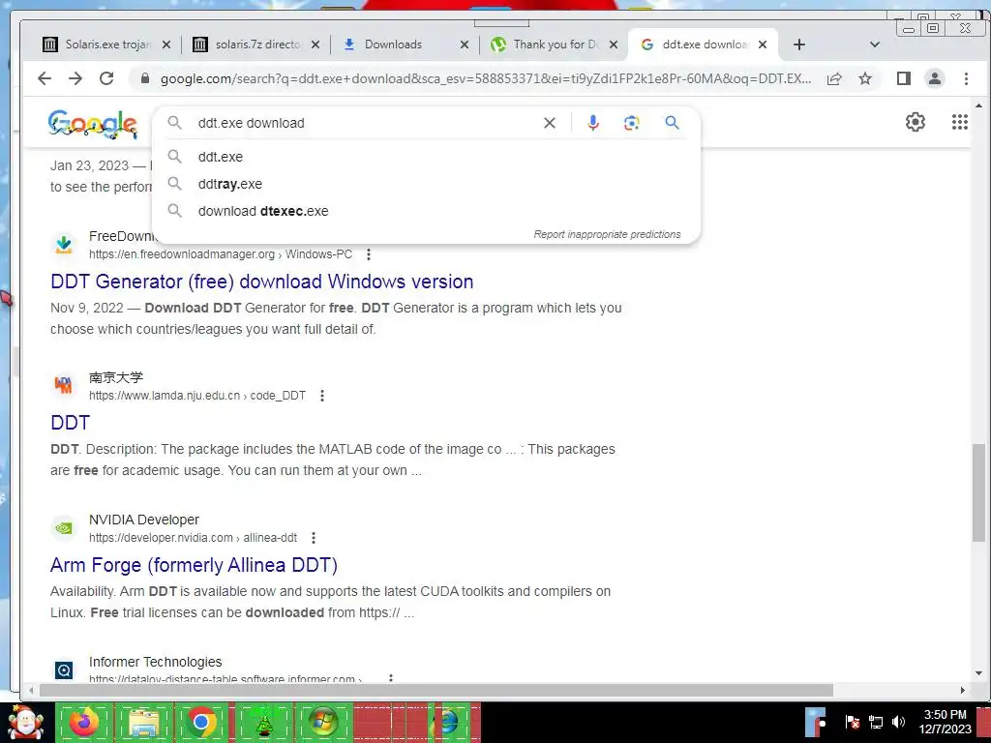Open the DDT result from Nanjing University

click(70, 423)
